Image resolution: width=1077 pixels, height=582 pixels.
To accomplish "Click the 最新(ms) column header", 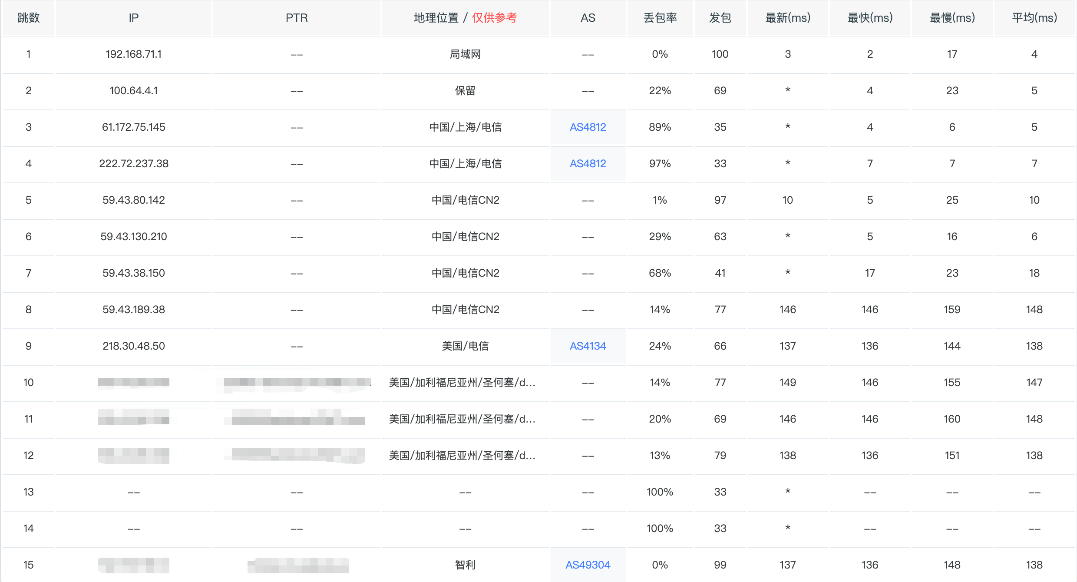I will tap(788, 18).
